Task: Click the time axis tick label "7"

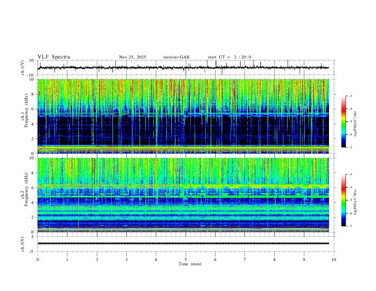Action: tap(245, 260)
